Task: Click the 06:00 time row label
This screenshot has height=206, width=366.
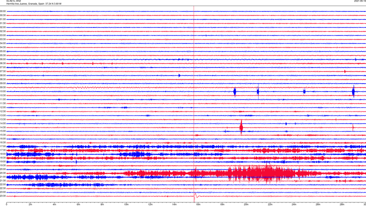Action: pyautogui.click(x=3, y=60)
